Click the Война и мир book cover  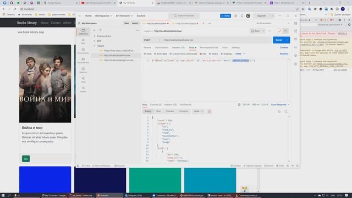45,84
